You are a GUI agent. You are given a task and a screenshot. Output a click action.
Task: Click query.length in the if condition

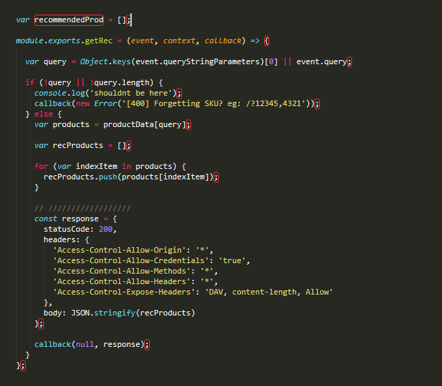tap(121, 82)
